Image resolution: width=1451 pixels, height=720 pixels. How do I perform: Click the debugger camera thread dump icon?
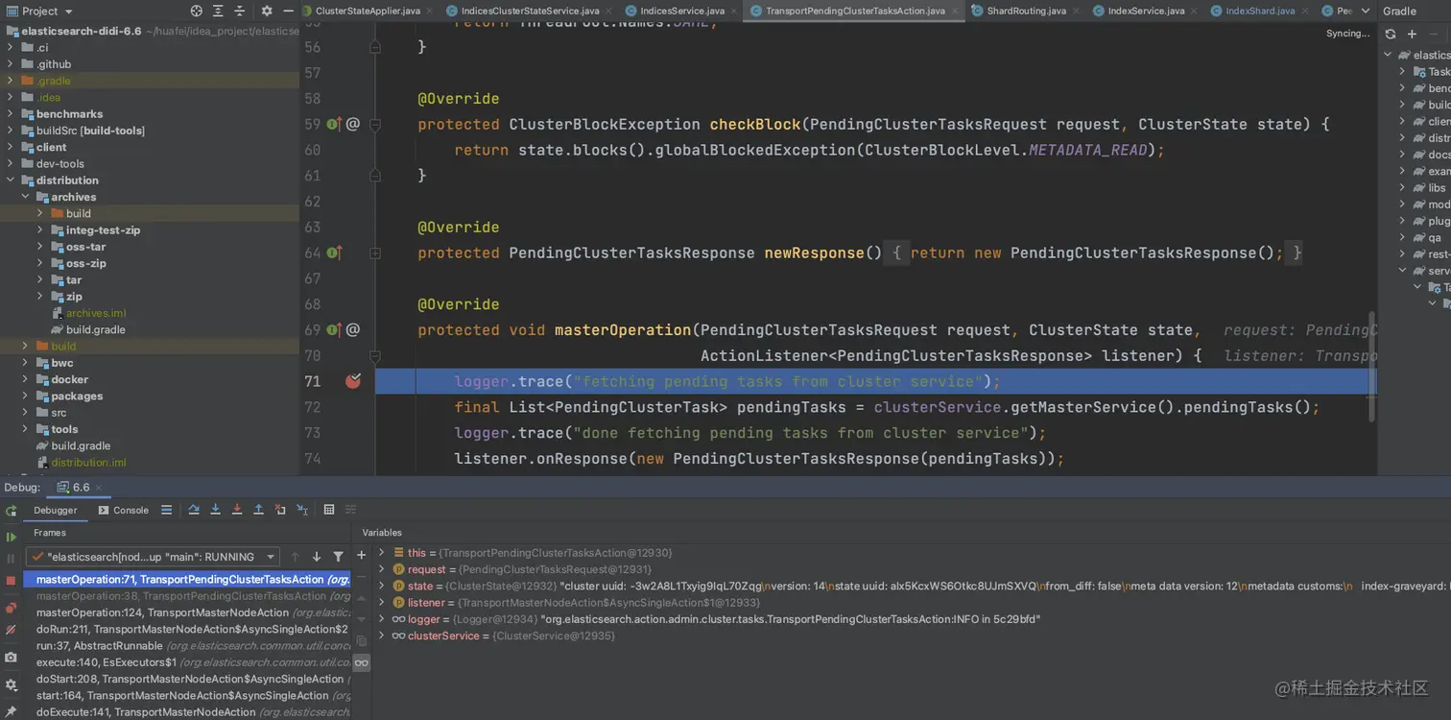coord(11,658)
